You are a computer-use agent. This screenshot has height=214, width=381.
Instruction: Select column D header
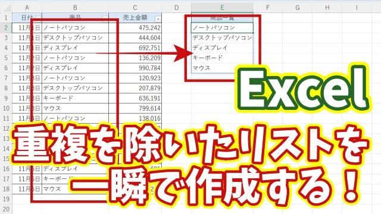point(176,8)
